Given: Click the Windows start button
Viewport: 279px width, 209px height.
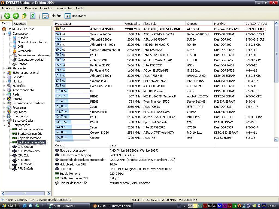Looking at the screenshot, I should coord(10,206).
